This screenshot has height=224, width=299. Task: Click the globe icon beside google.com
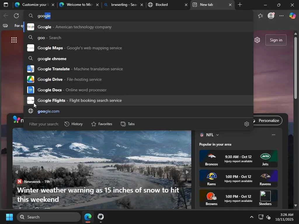30,111
